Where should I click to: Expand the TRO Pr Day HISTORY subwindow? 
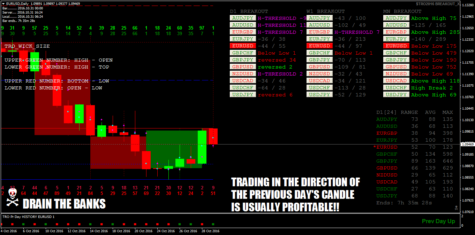point(28,217)
